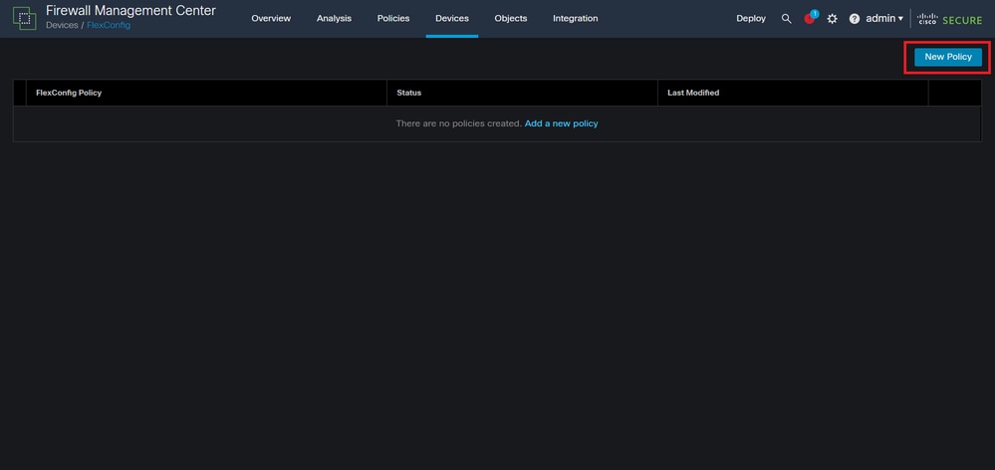Image resolution: width=995 pixels, height=470 pixels.
Task: Click the Add a new policy link
Action: click(561, 123)
